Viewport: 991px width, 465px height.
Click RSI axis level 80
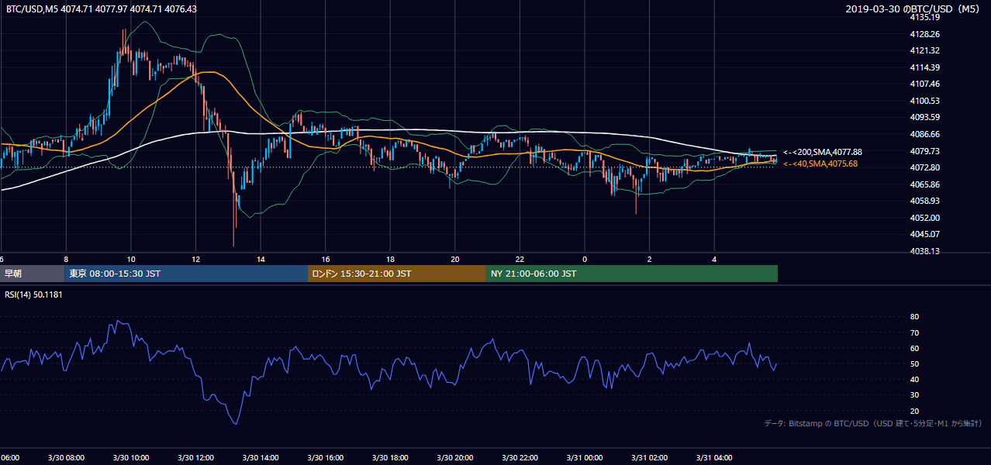click(x=914, y=317)
